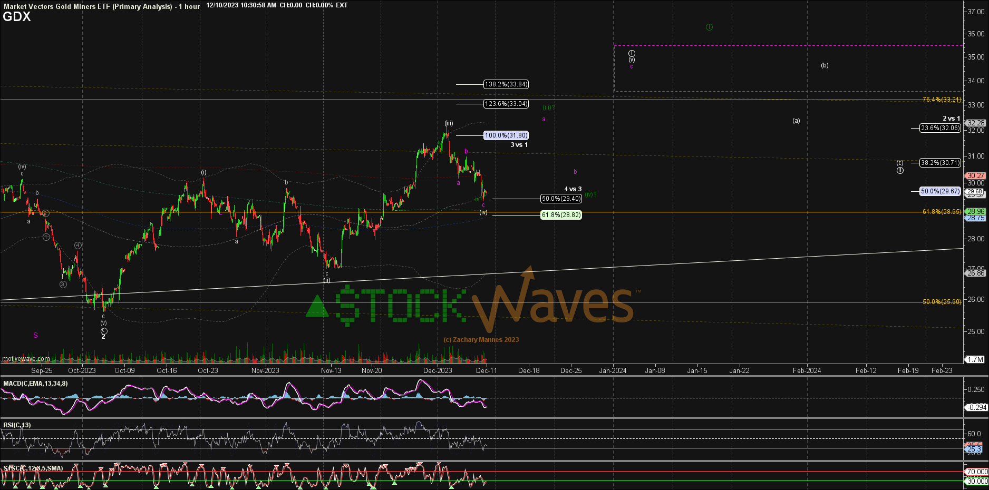Viewport: 989px width, 490px height.
Task: Click the Feb-2024 date on time axis
Action: [807, 370]
